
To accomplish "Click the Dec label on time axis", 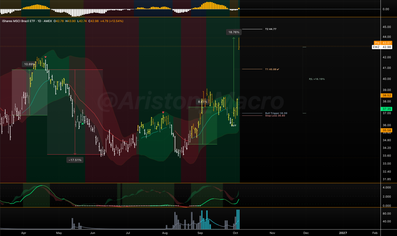I will pos(306,233).
